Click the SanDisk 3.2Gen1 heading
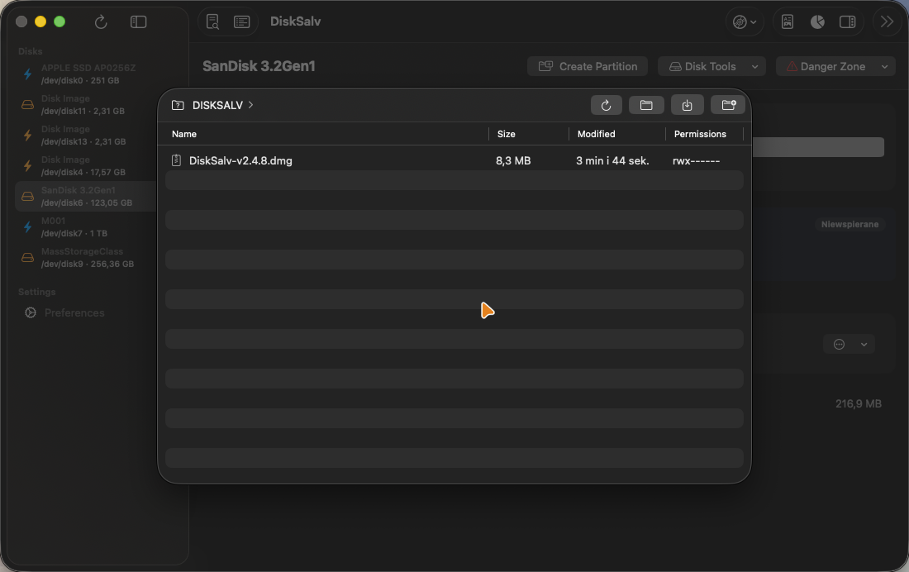The image size is (909, 572). tap(259, 66)
